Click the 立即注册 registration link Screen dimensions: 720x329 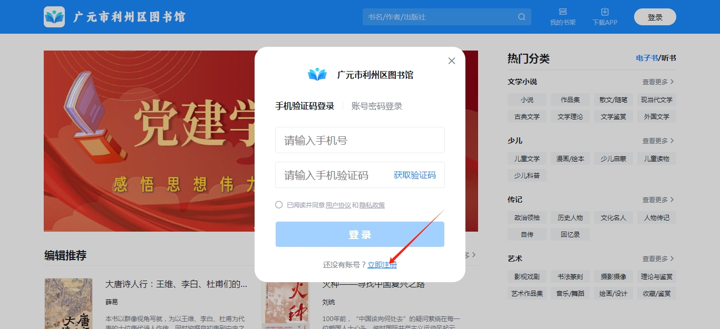coord(383,265)
